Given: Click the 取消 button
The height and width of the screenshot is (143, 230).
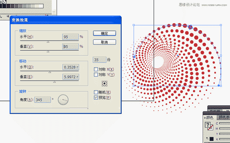Looking at the screenshot, I should 105,42.
